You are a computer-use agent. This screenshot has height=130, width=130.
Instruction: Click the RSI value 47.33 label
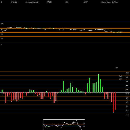[x=120, y=32]
